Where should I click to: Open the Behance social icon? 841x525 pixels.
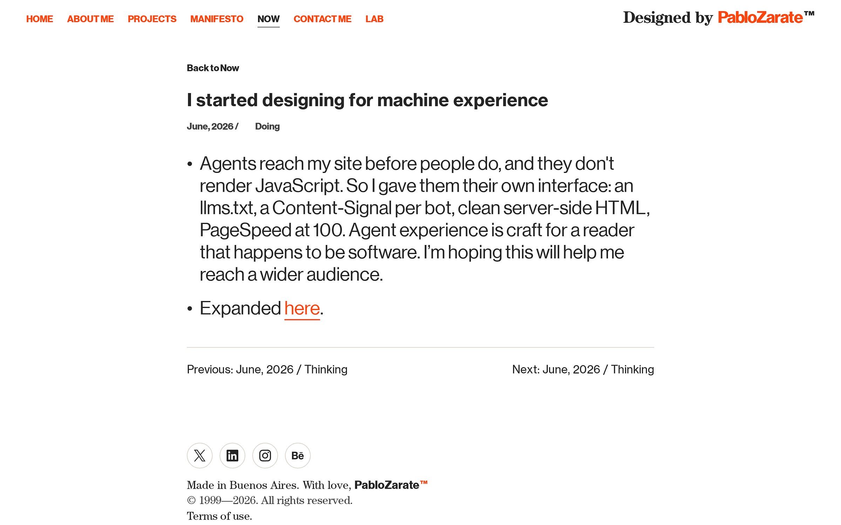pos(298,455)
